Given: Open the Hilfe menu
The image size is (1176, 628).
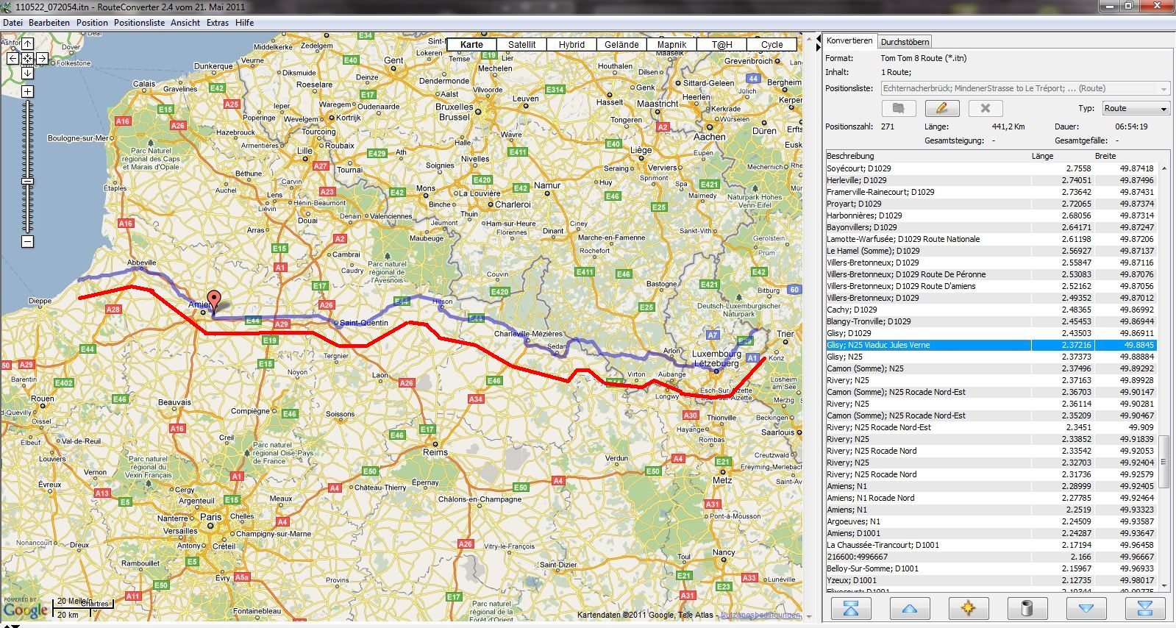Looking at the screenshot, I should click(245, 23).
